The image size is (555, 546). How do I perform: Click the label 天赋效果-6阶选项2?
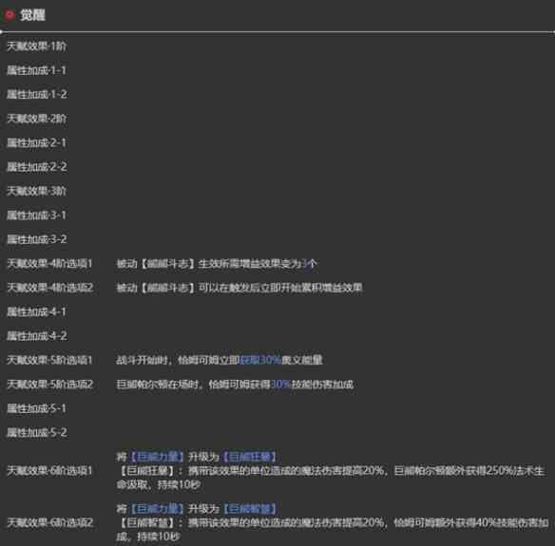point(50,522)
